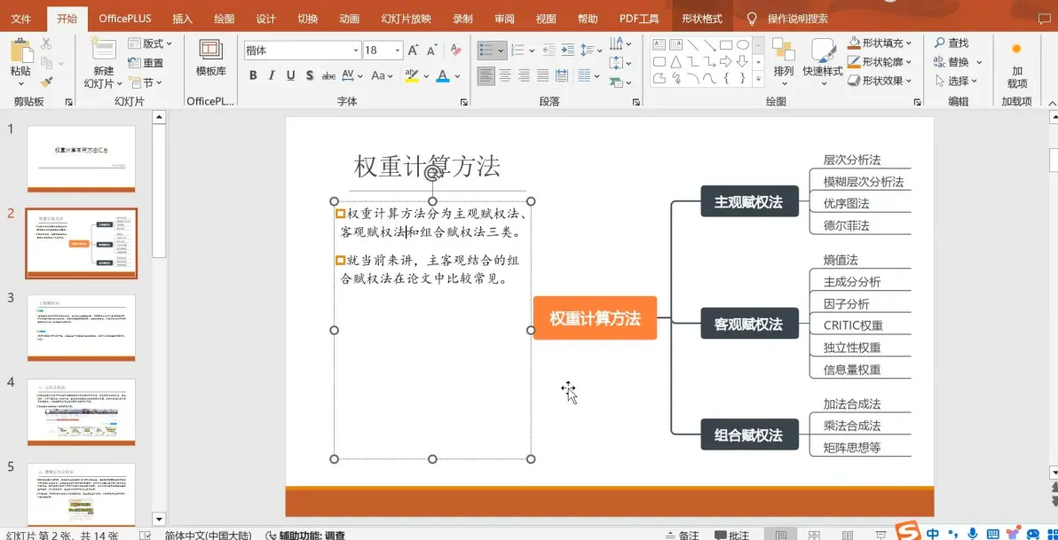Toggle strikethrough abc button
Viewport: 1058px width, 540px height.
328,75
